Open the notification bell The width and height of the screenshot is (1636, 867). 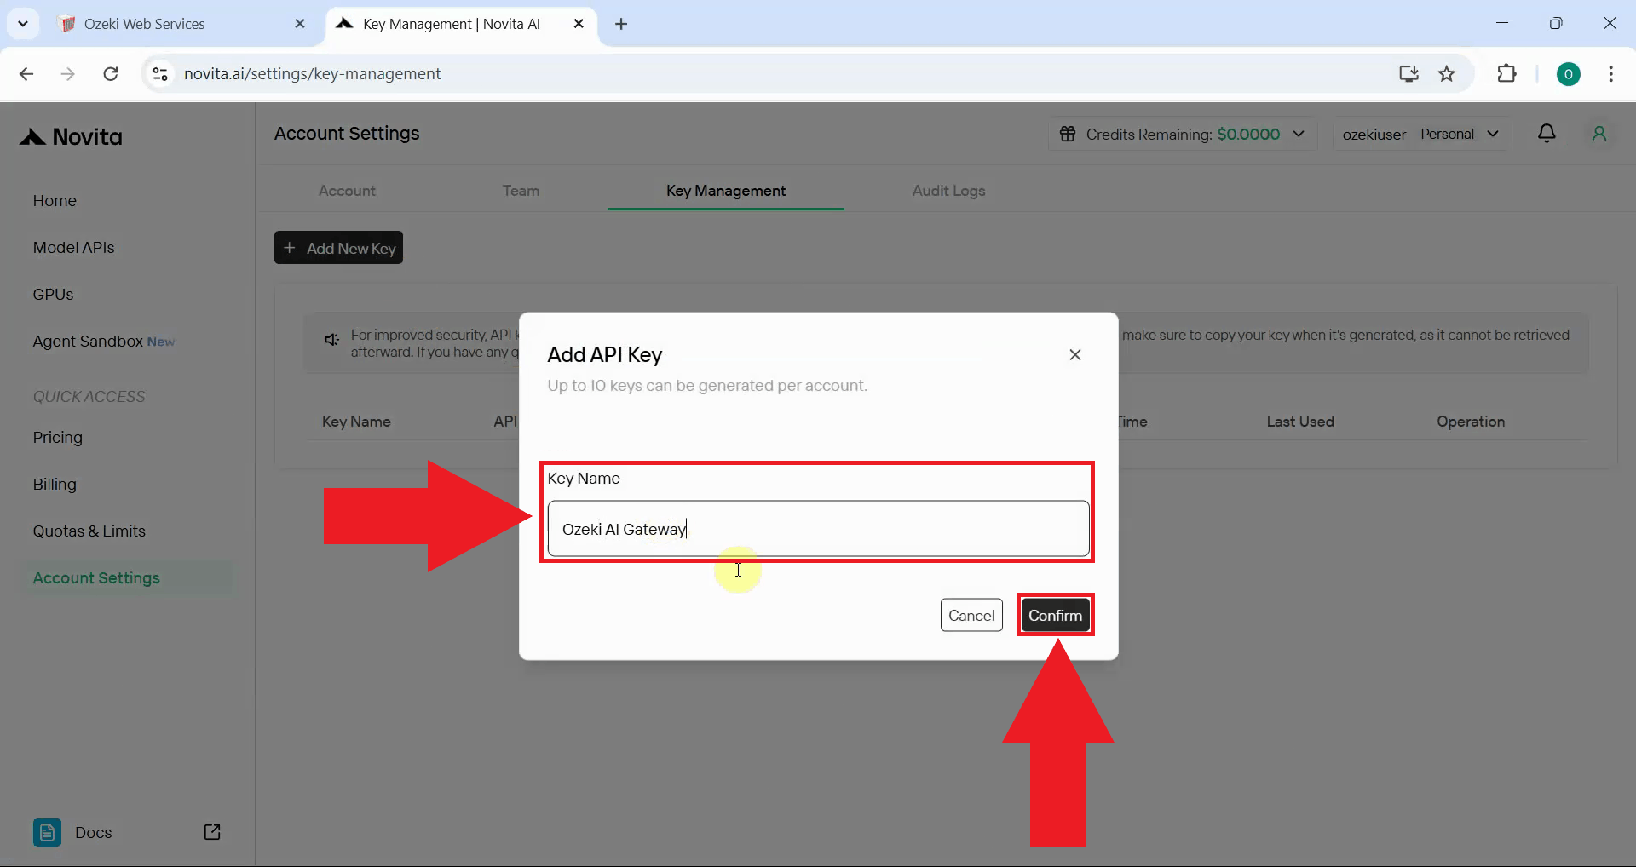[1548, 134]
